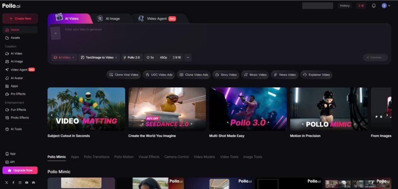The image size is (398, 189).
Task: Select the News Video chip
Action: 285,75
